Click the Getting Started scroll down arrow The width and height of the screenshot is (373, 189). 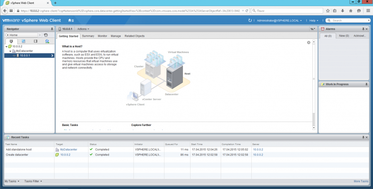314,128
